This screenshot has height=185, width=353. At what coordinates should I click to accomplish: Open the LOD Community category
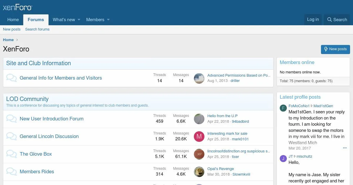click(x=27, y=99)
